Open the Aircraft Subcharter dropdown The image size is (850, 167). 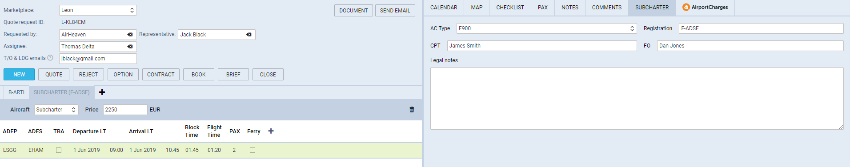pos(56,110)
